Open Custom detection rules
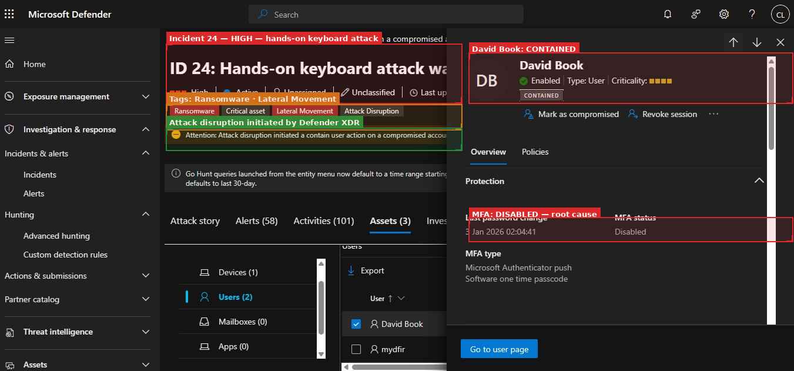Viewport: 794px width, 371px height. [66, 255]
